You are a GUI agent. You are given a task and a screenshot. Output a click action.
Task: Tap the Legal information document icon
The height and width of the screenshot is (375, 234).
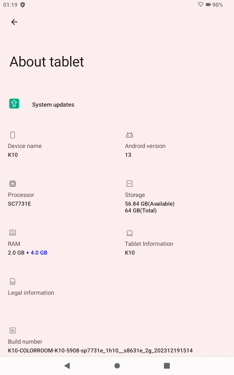pos(12,282)
